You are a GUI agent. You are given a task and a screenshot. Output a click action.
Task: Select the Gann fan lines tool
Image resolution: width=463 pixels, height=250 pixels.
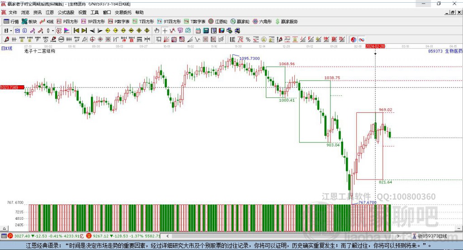click(x=166, y=40)
